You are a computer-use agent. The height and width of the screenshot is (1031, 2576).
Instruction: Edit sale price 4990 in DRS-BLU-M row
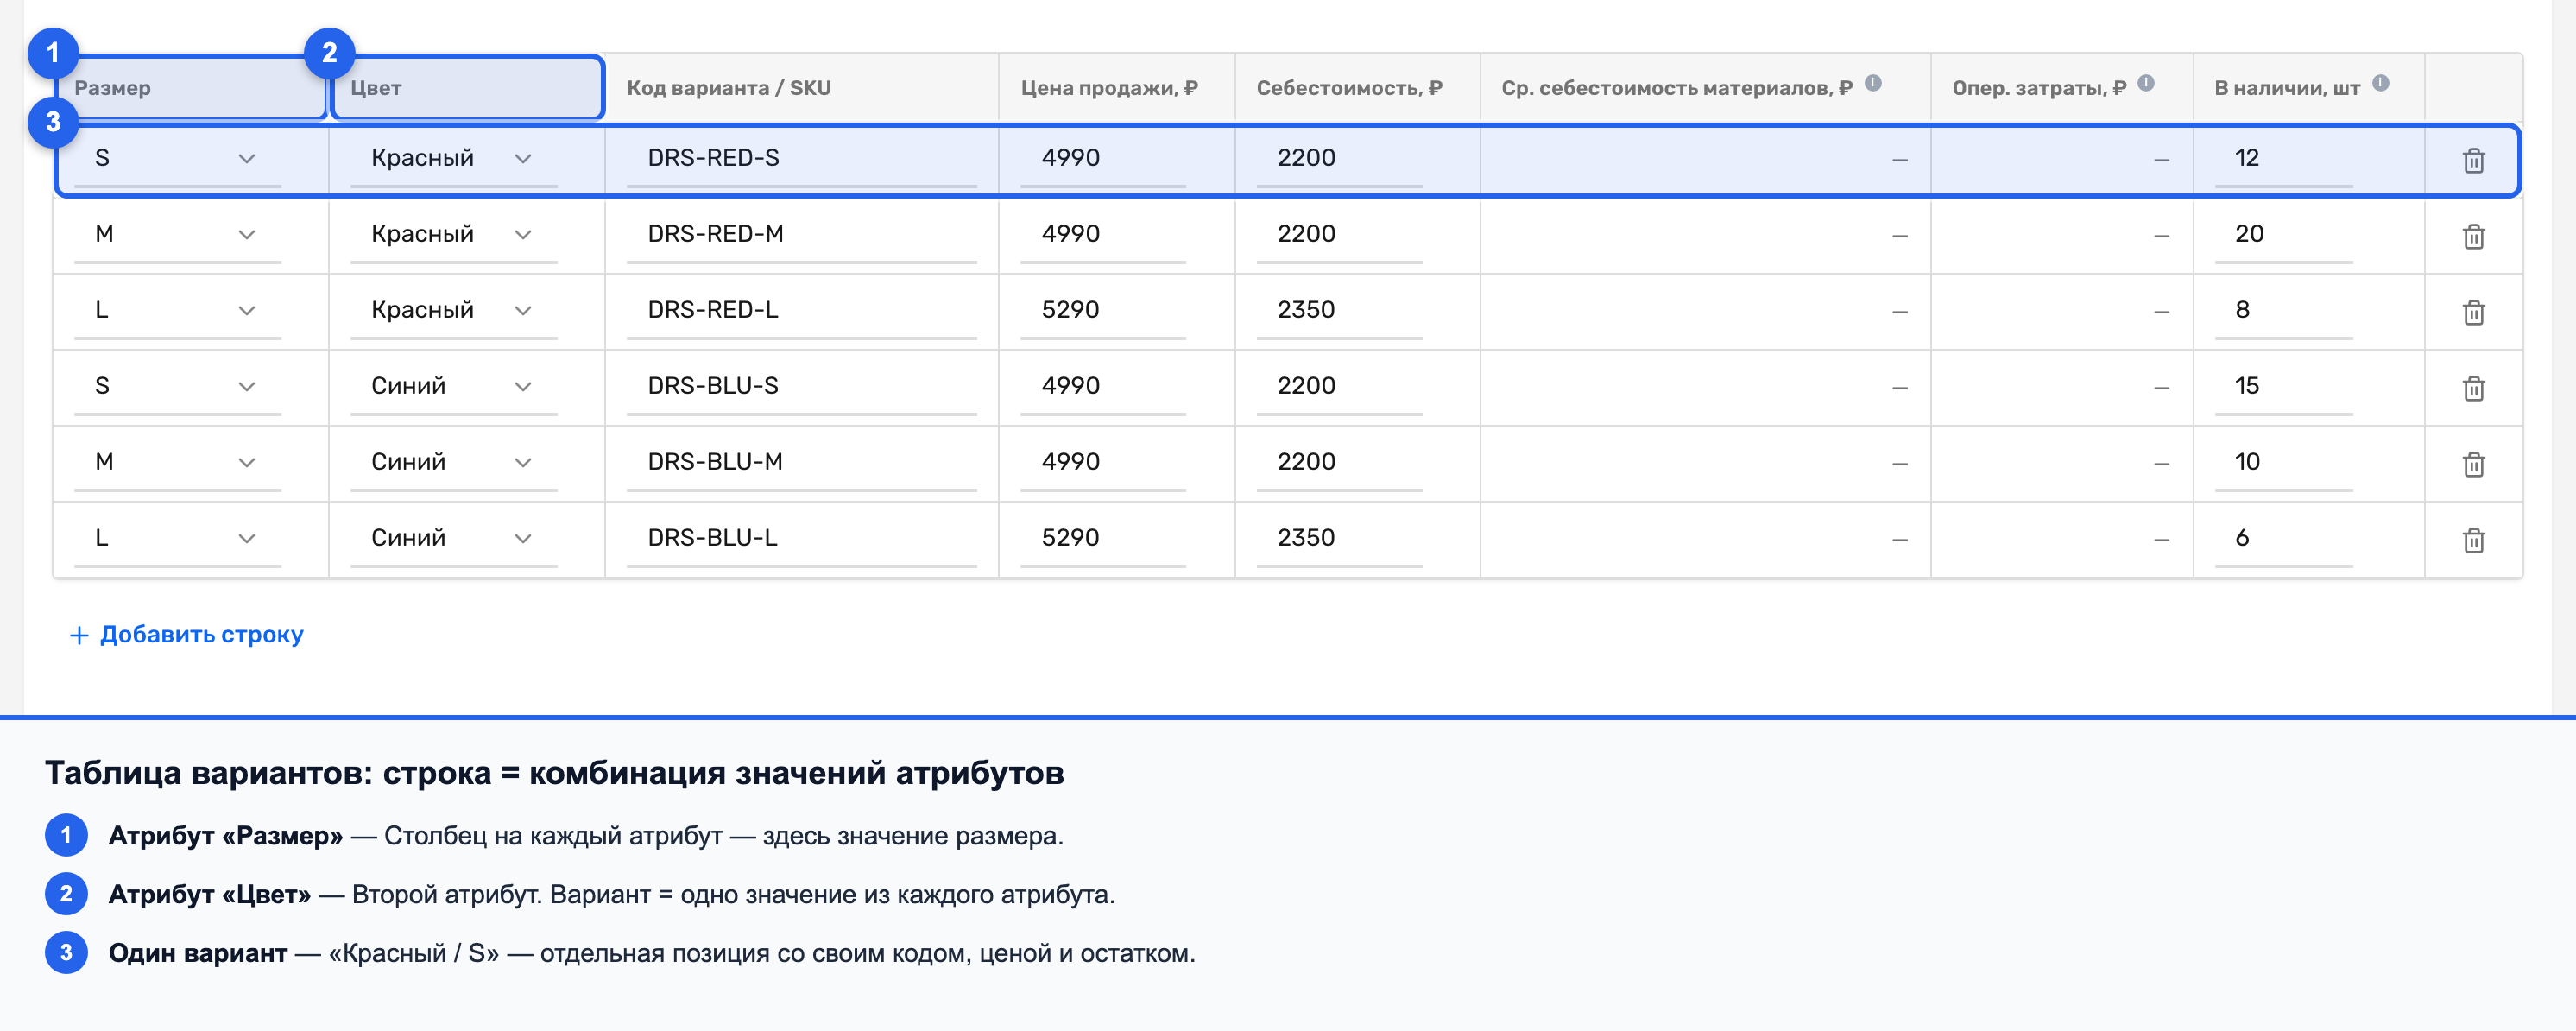point(1103,462)
